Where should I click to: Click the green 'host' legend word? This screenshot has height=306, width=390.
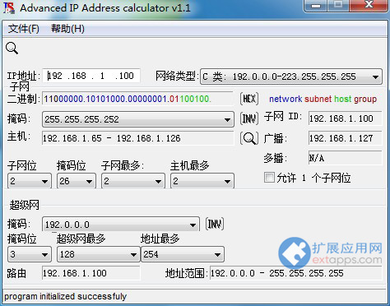343,99
